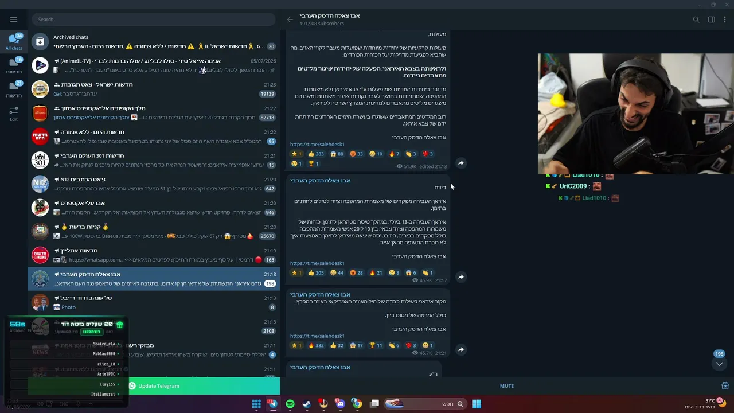This screenshot has width=734, height=413.
Task: Click the chat list Search field
Action: [x=154, y=19]
